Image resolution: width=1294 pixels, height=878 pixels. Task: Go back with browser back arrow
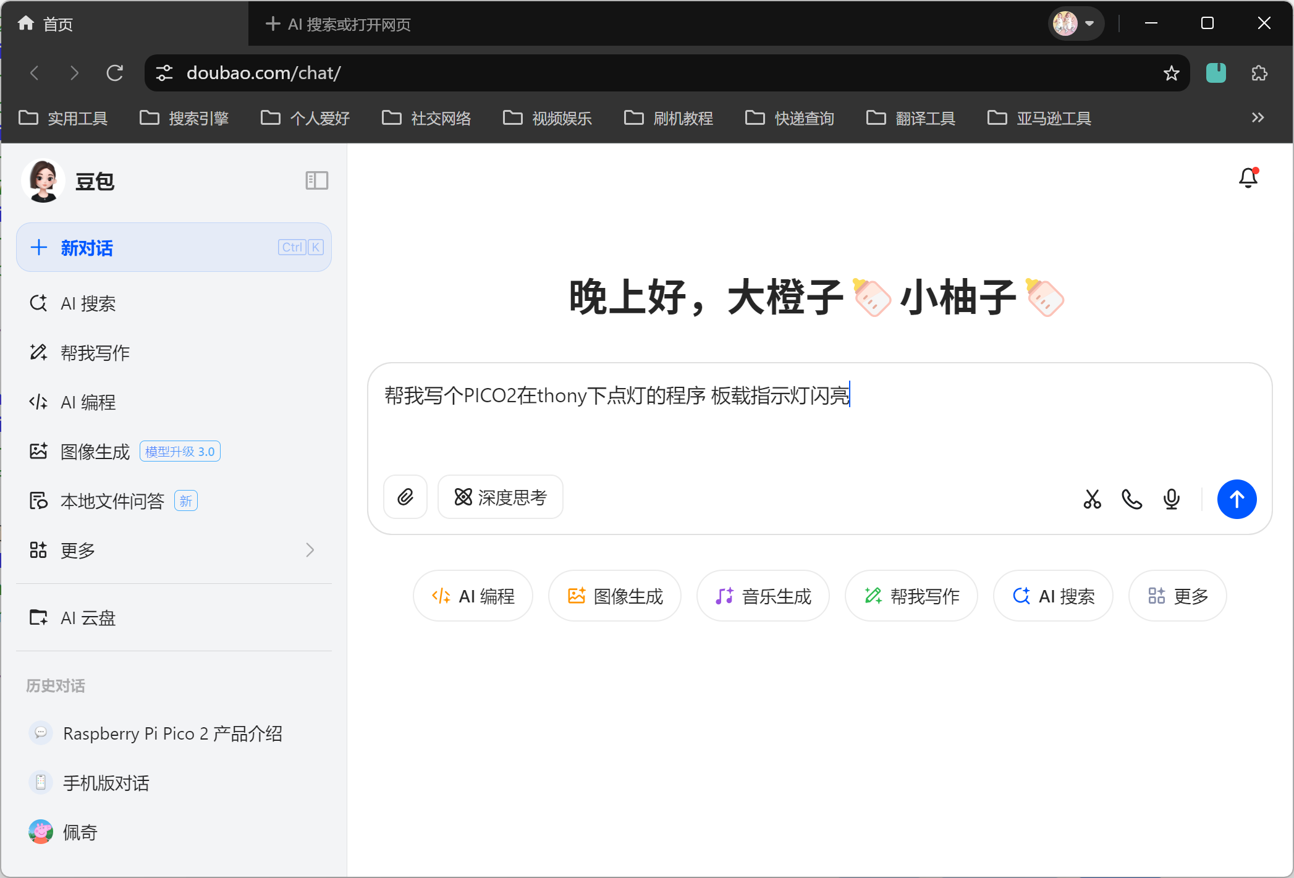tap(35, 73)
